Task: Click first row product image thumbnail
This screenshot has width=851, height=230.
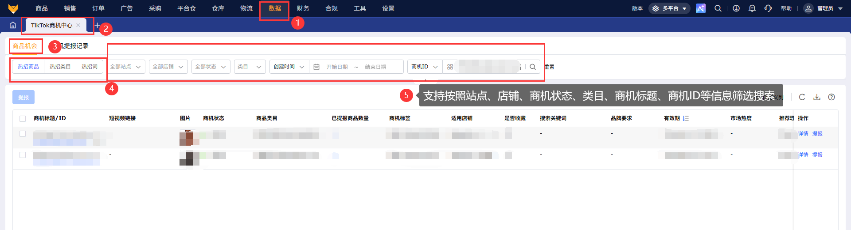Action: [189, 137]
